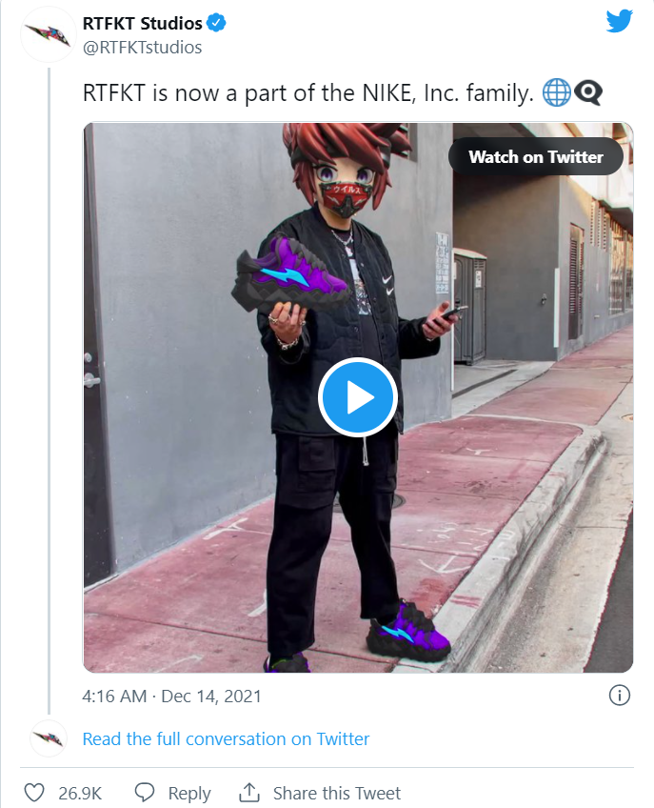
Task: Click the 26.9K likes count
Action: pos(79,793)
